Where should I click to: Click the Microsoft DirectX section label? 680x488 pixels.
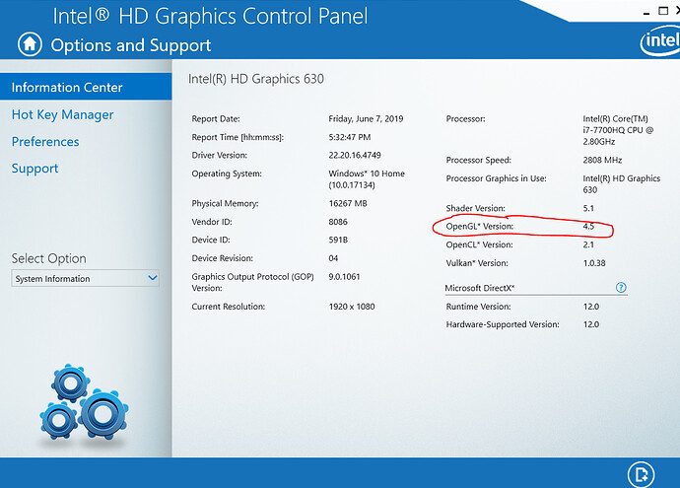pyautogui.click(x=480, y=288)
